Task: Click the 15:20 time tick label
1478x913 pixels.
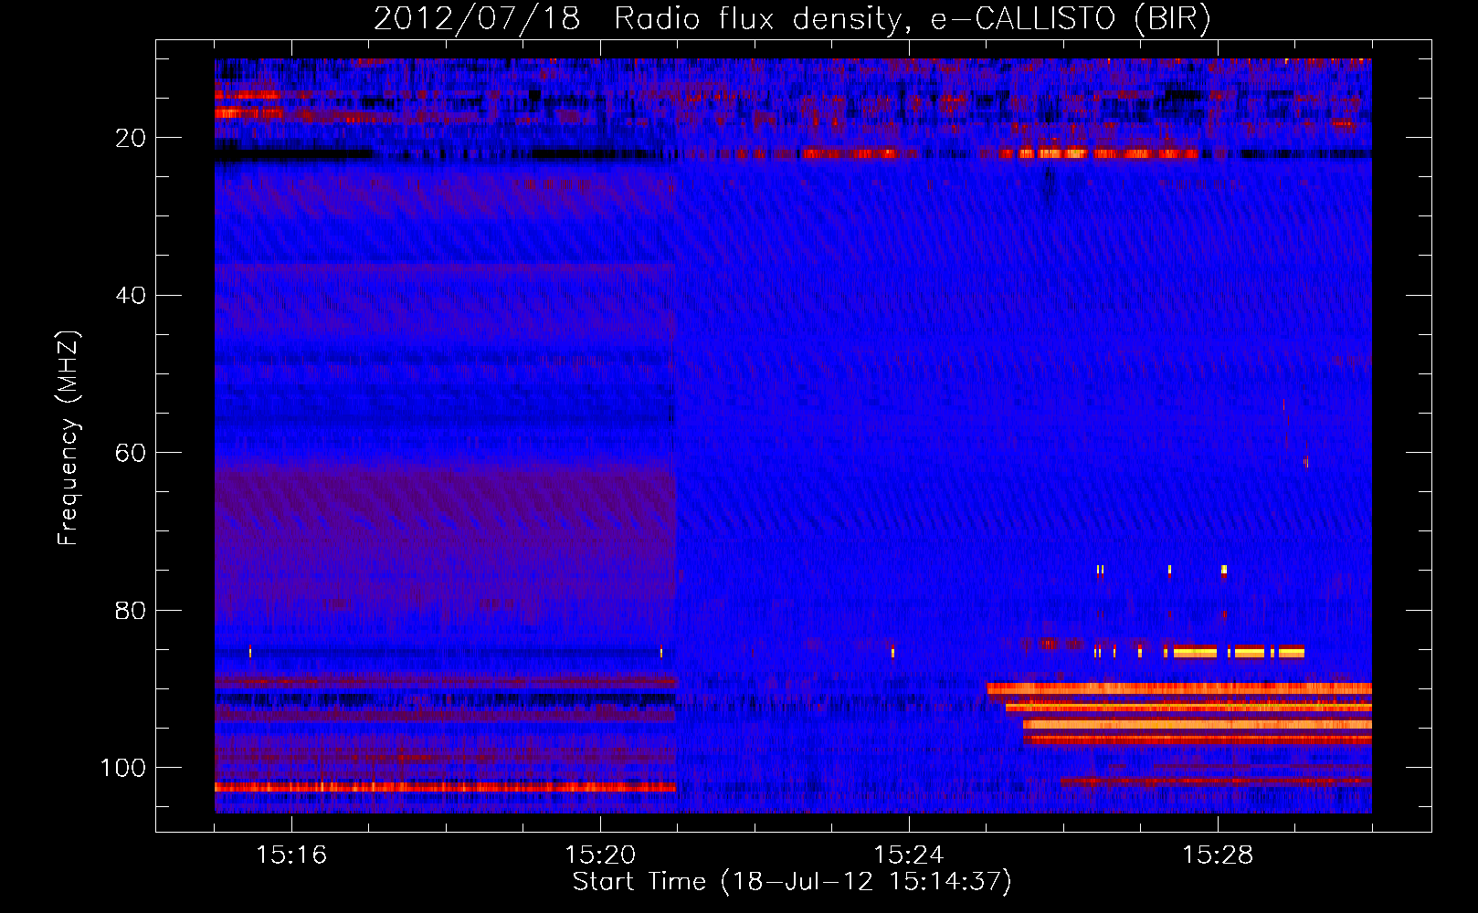Action: [600, 855]
